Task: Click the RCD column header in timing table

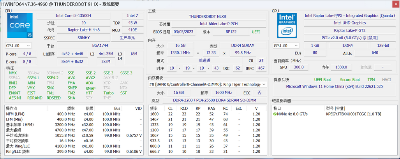Action: click(184, 108)
